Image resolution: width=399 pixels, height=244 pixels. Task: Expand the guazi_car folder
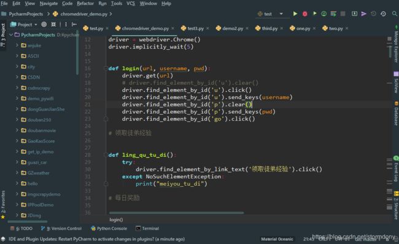tap(17, 162)
